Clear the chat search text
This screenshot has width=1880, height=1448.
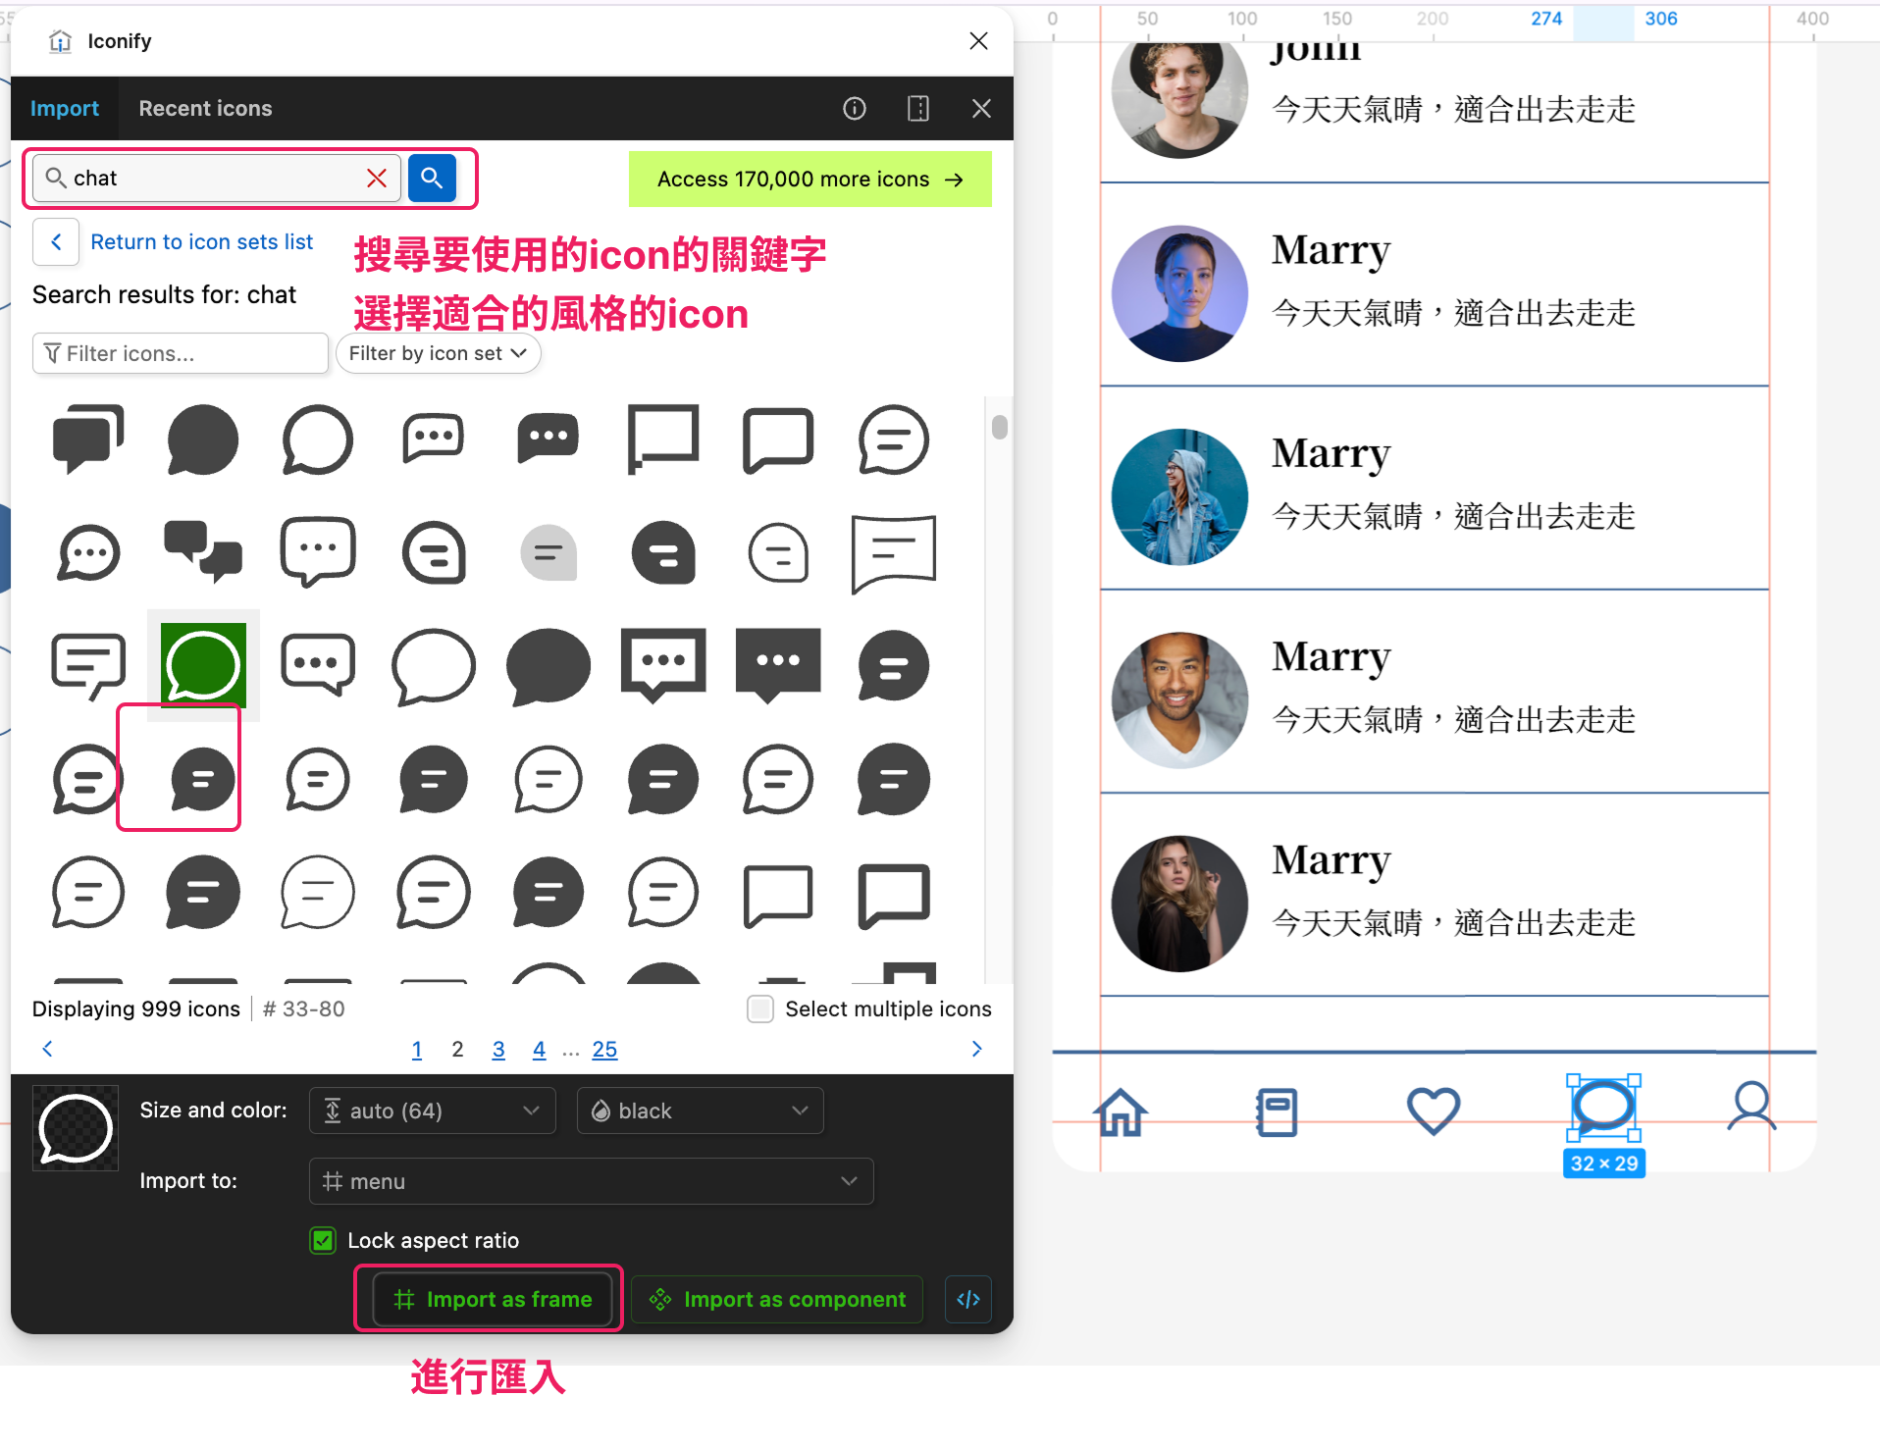(377, 178)
